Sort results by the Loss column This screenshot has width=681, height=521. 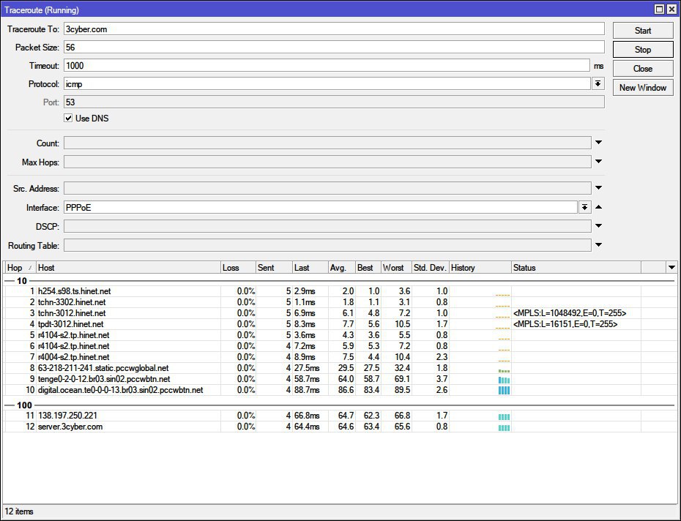[x=238, y=268]
